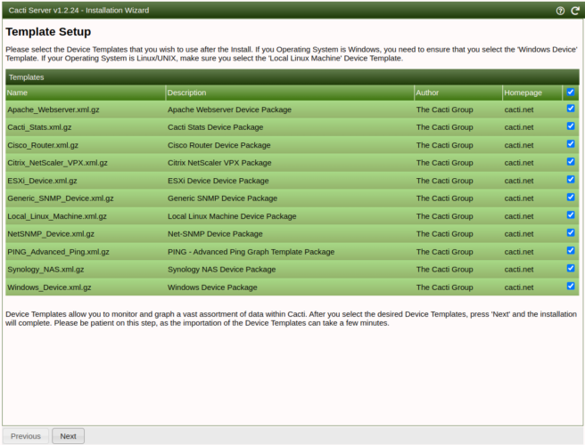Click the Author column header
Screen dimensions: 585x445
tap(458, 93)
